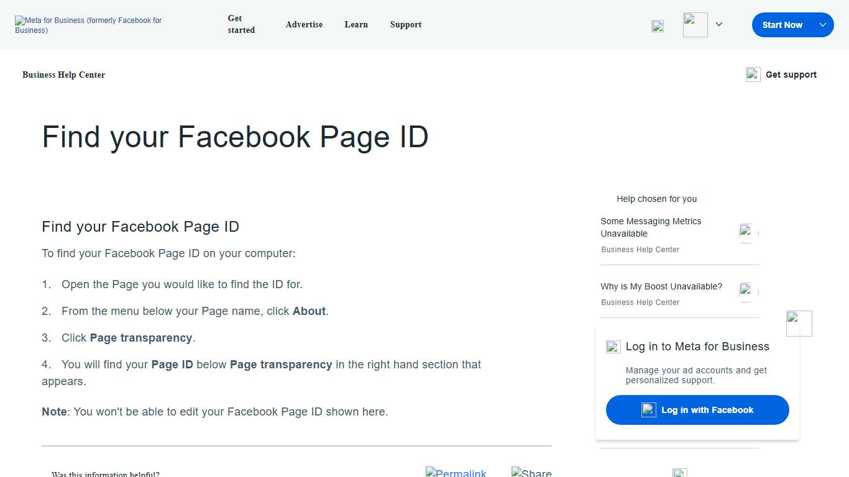Viewport: 849px width, 477px height.
Task: Click the Get support headset icon
Action: pos(753,74)
